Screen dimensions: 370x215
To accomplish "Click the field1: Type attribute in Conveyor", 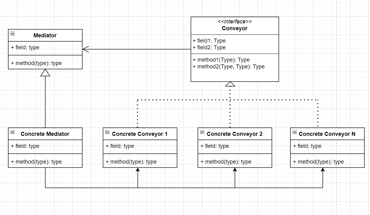I will point(209,40).
